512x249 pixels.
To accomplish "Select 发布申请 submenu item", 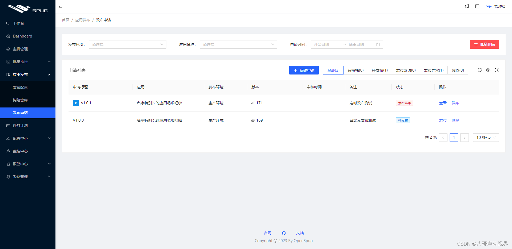I will click(28, 113).
